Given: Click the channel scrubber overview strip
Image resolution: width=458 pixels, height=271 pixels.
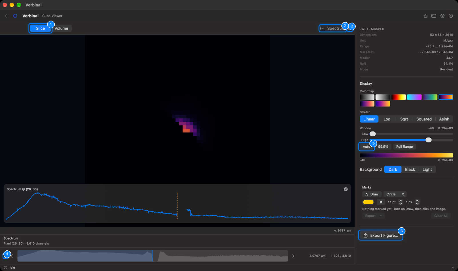Looking at the screenshot, I should click(x=153, y=256).
